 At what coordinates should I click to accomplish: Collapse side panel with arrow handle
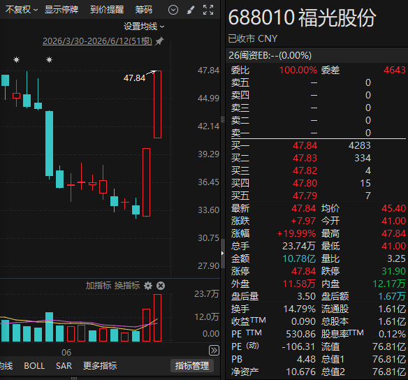click(222, 253)
